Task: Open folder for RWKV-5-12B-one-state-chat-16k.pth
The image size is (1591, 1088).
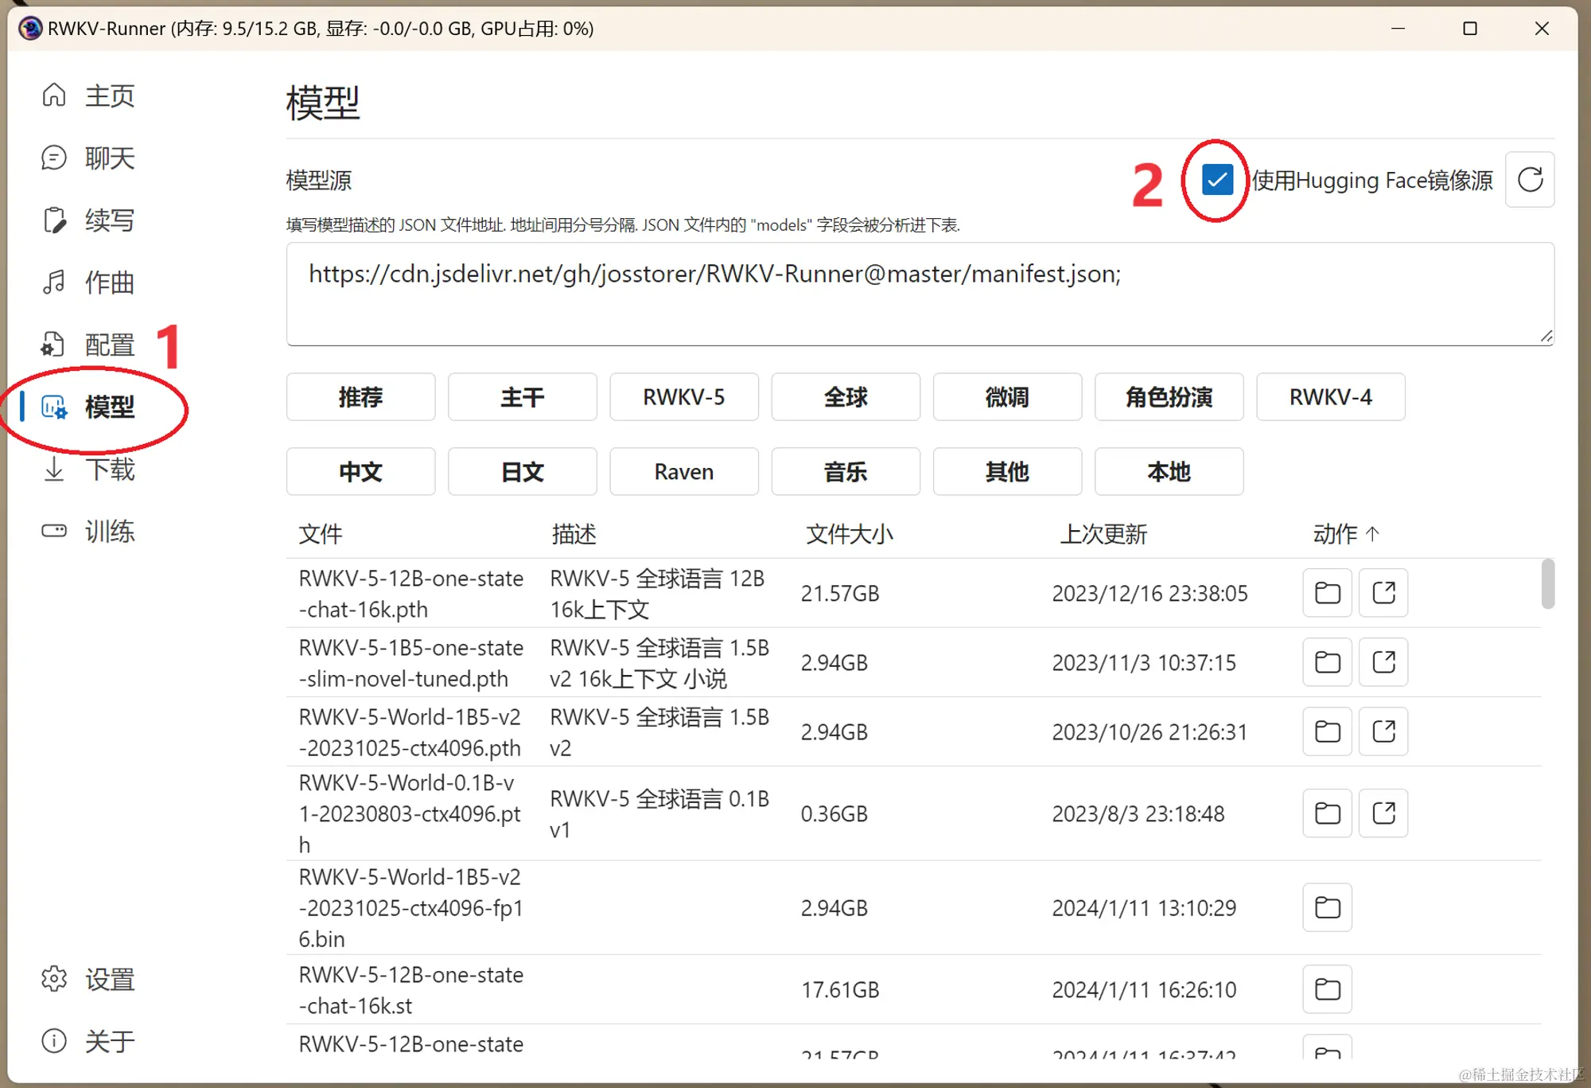Action: 1326,593
